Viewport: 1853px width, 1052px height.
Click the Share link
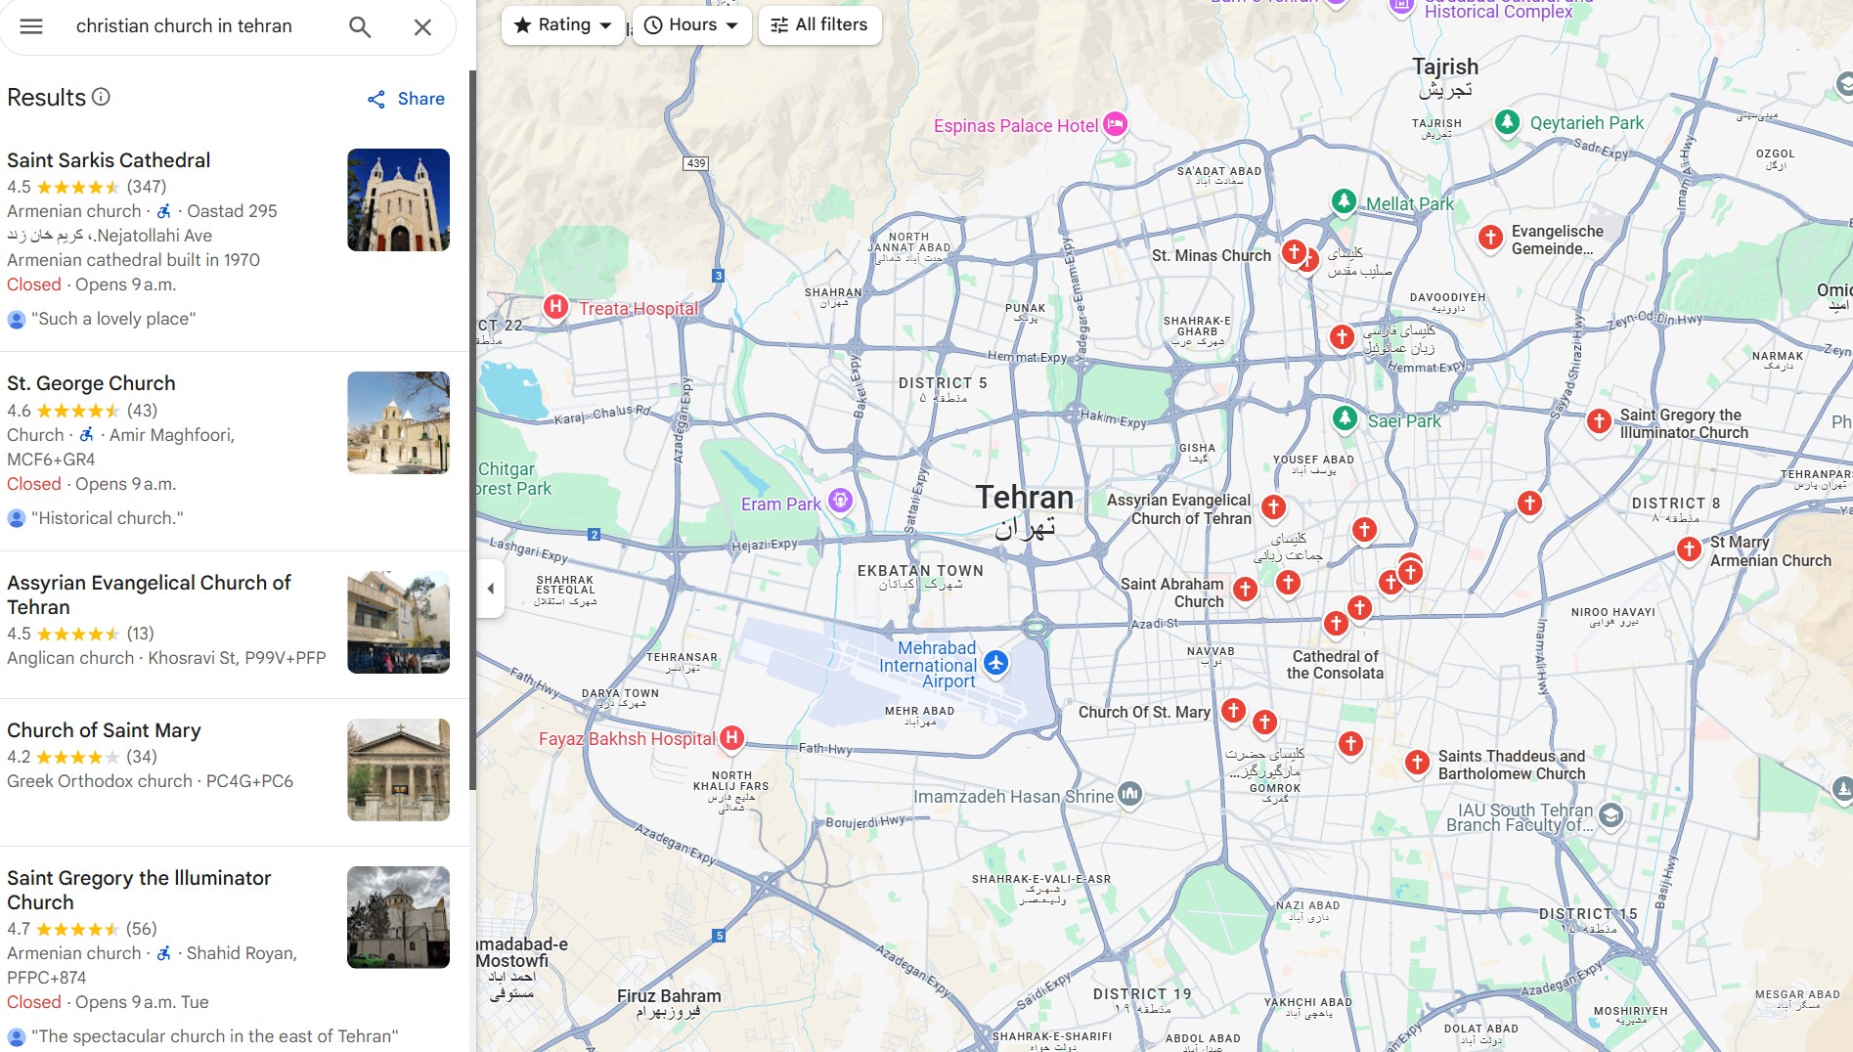(406, 99)
